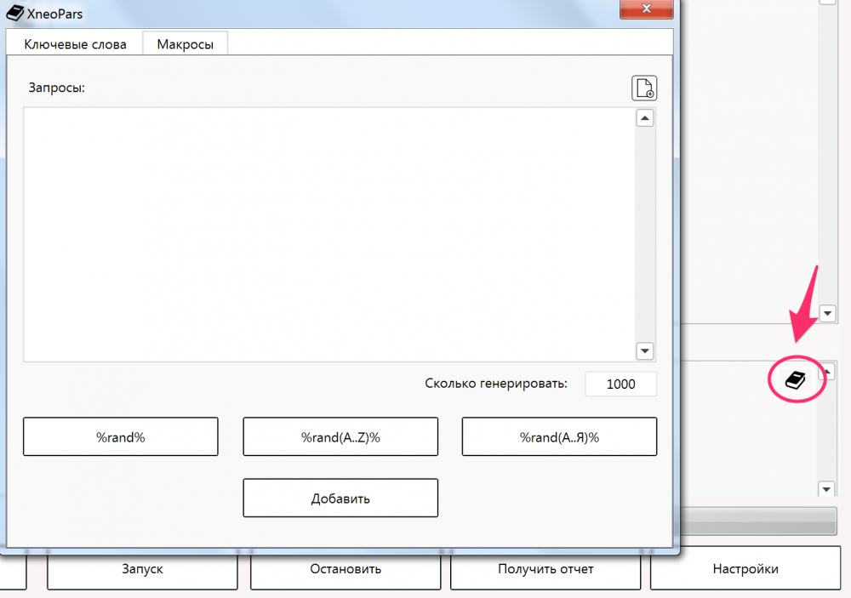Click the down arrow of the main window's upper list scrollbar
This screenshot has height=598, width=851.
[828, 313]
